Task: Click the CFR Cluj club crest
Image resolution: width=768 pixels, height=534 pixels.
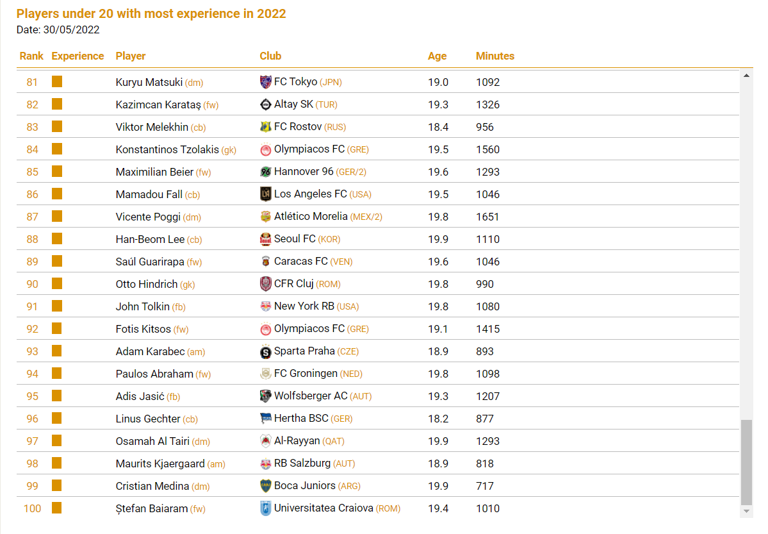Action: coord(266,284)
